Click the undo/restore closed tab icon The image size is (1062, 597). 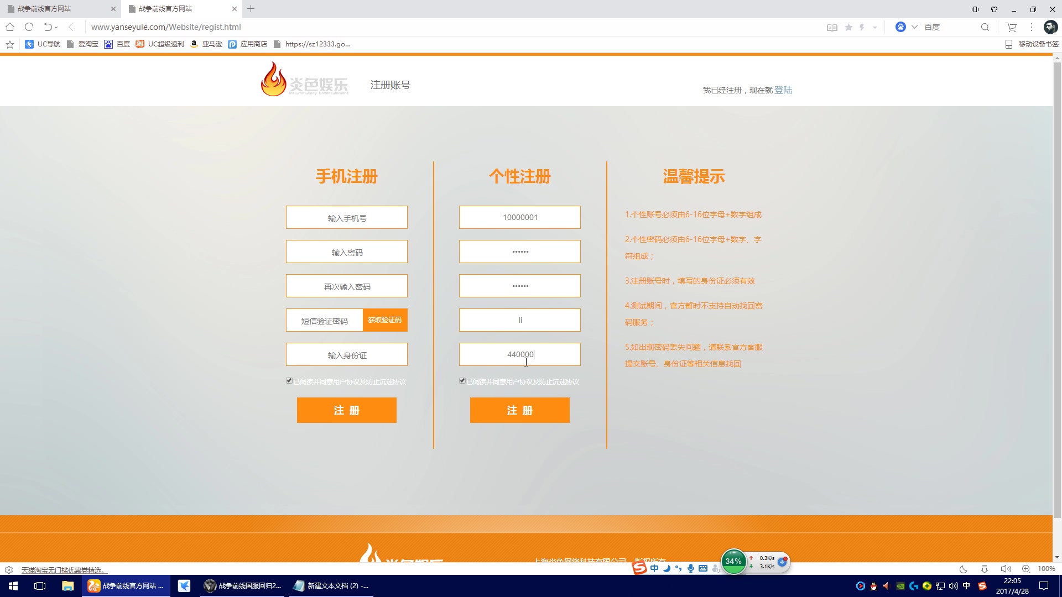coord(48,27)
